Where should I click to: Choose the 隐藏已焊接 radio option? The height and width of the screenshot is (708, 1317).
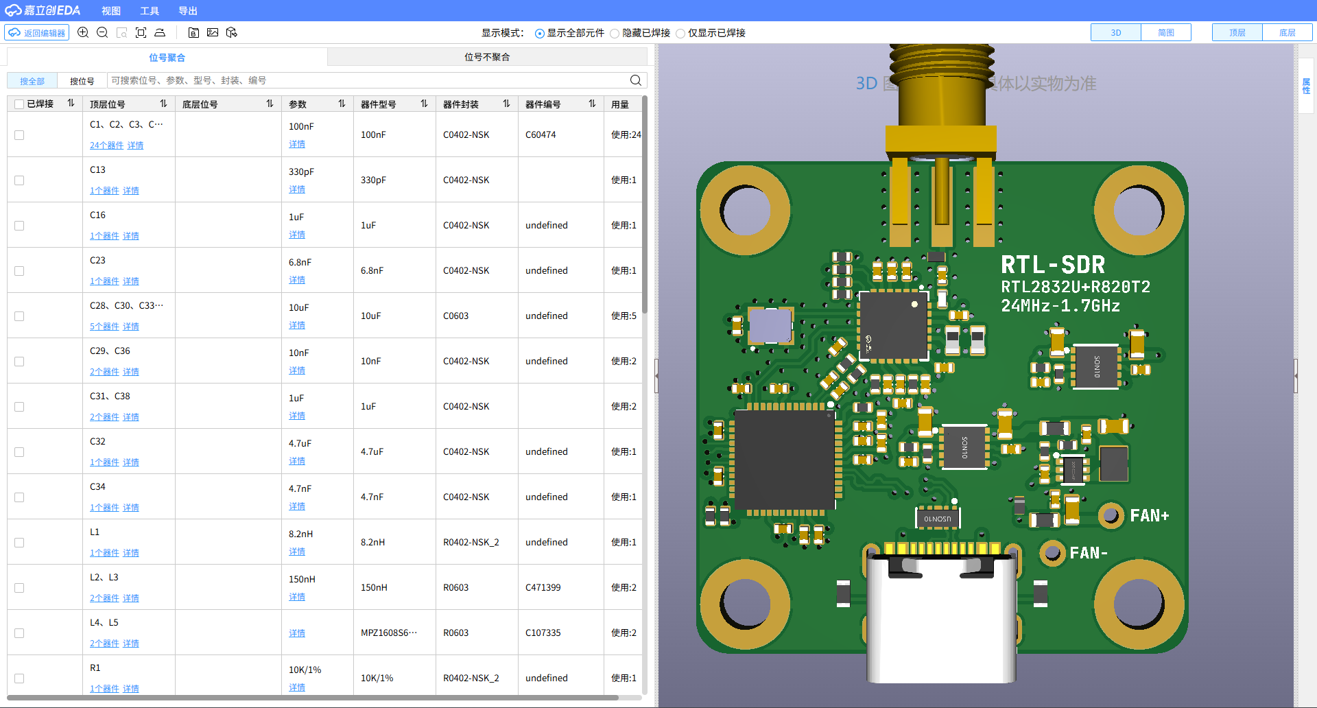[x=615, y=33]
